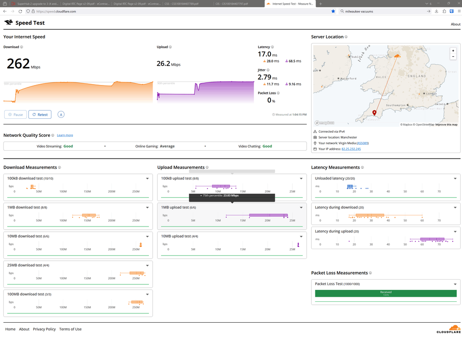
Task: Click the bookmark star icon
Action: point(333,11)
